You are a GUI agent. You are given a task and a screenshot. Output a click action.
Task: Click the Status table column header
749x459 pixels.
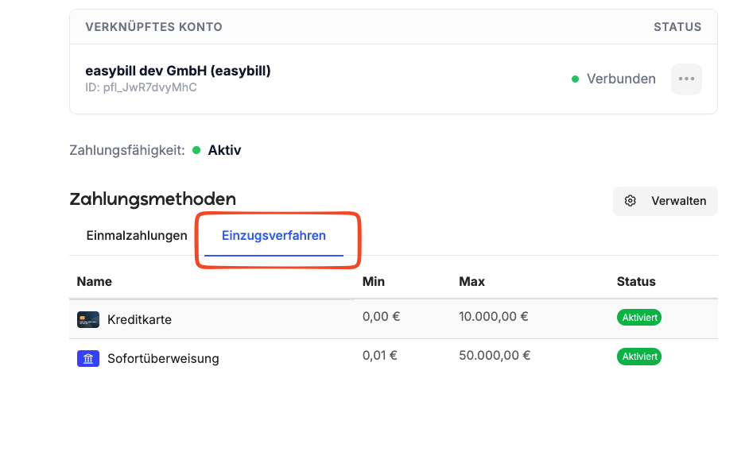click(x=636, y=281)
